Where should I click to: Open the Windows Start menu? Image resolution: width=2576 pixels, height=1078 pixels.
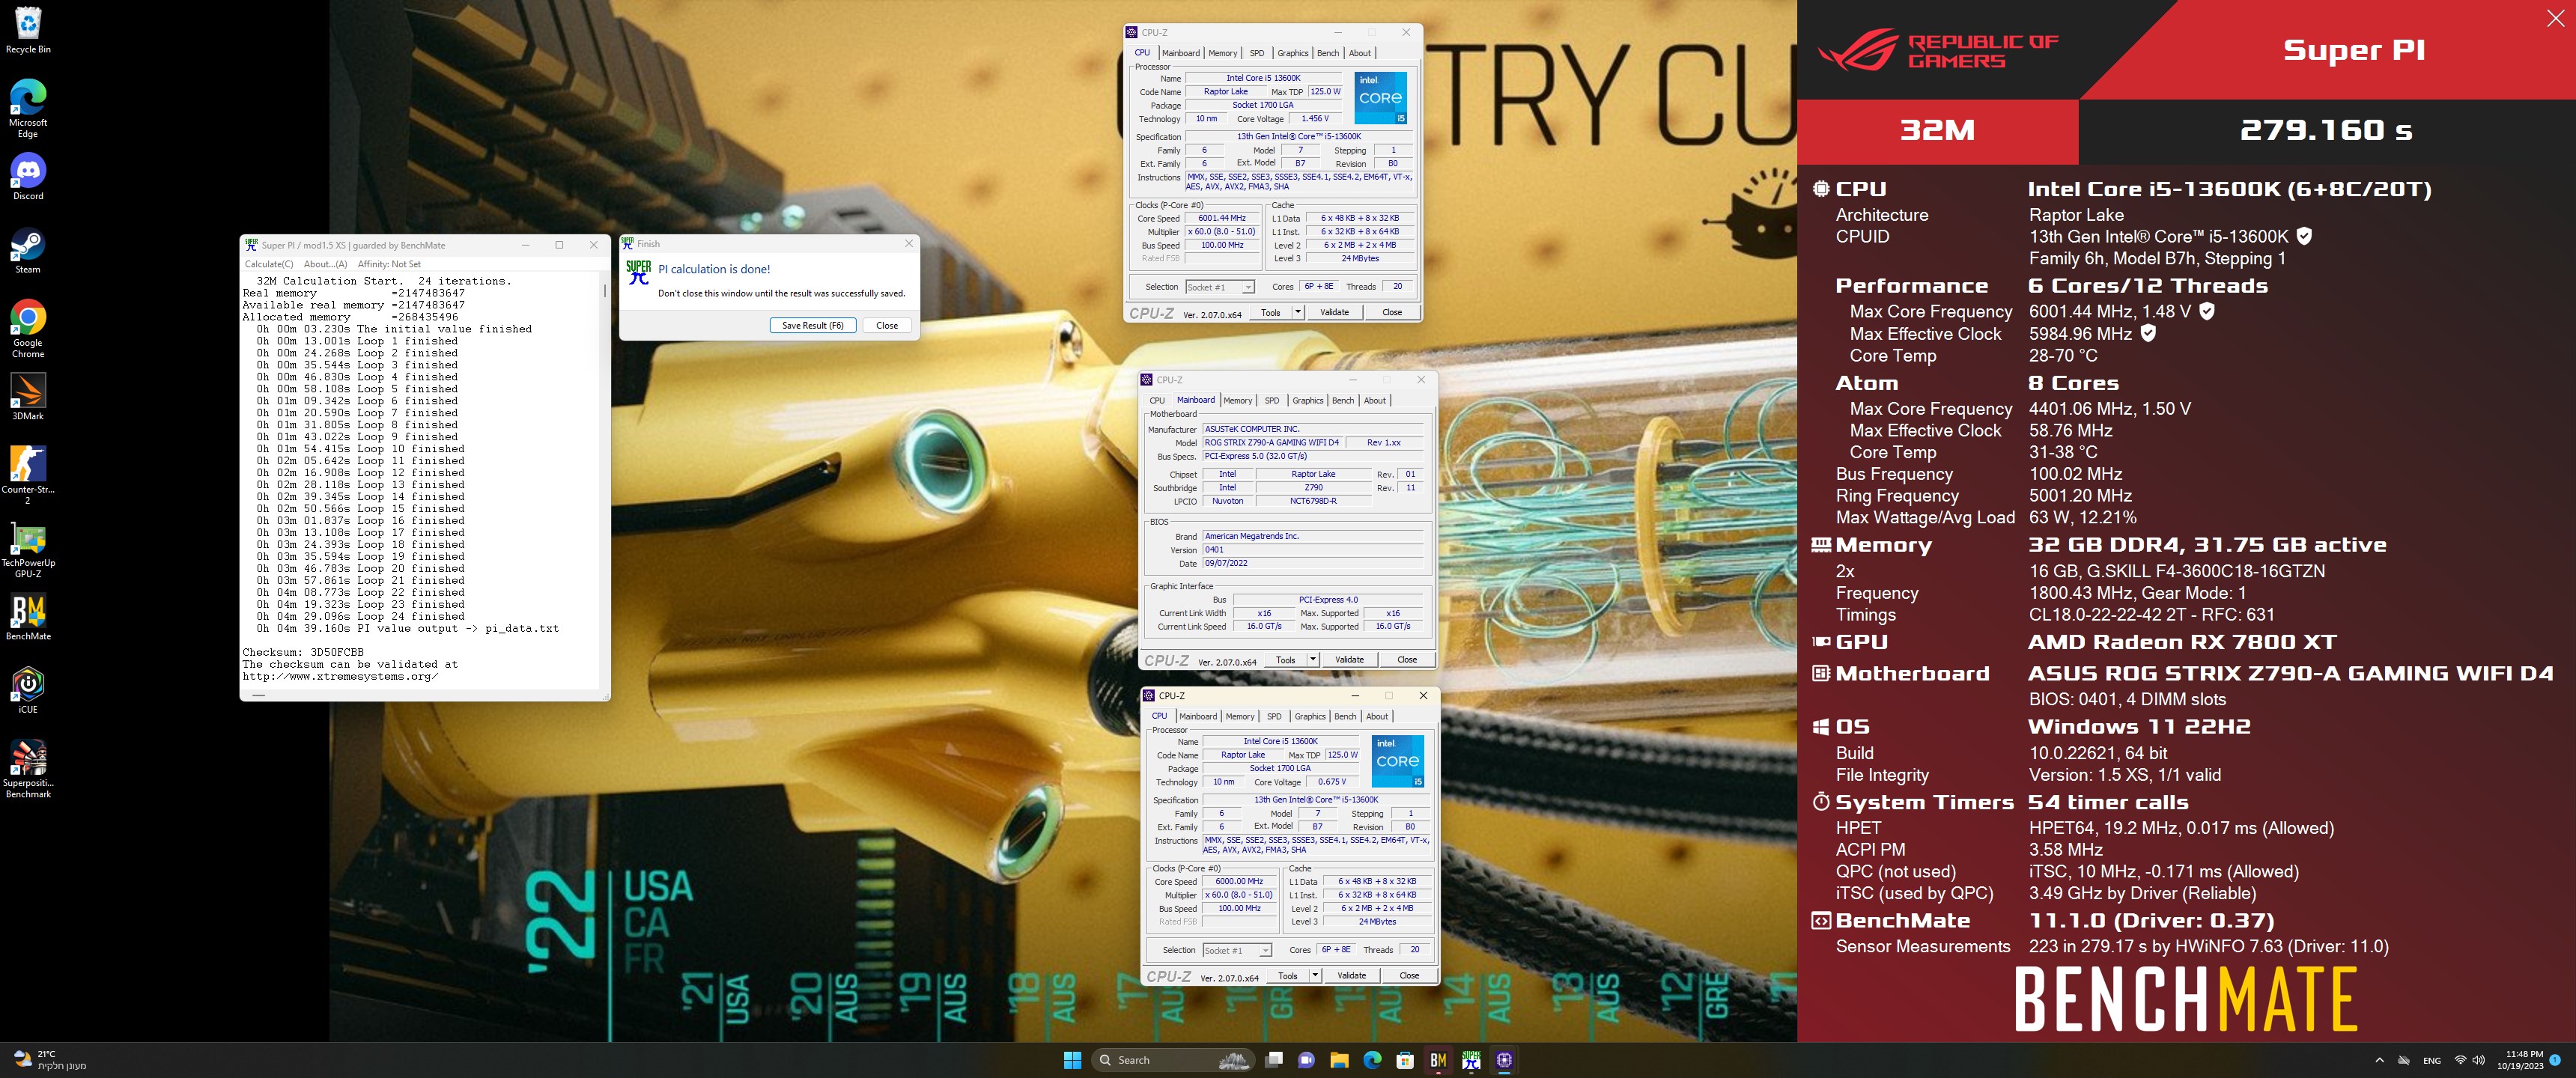[1073, 1060]
